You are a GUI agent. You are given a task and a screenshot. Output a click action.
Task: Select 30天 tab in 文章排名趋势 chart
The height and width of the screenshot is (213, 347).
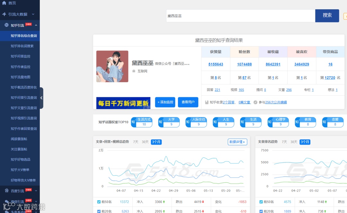[294, 142]
